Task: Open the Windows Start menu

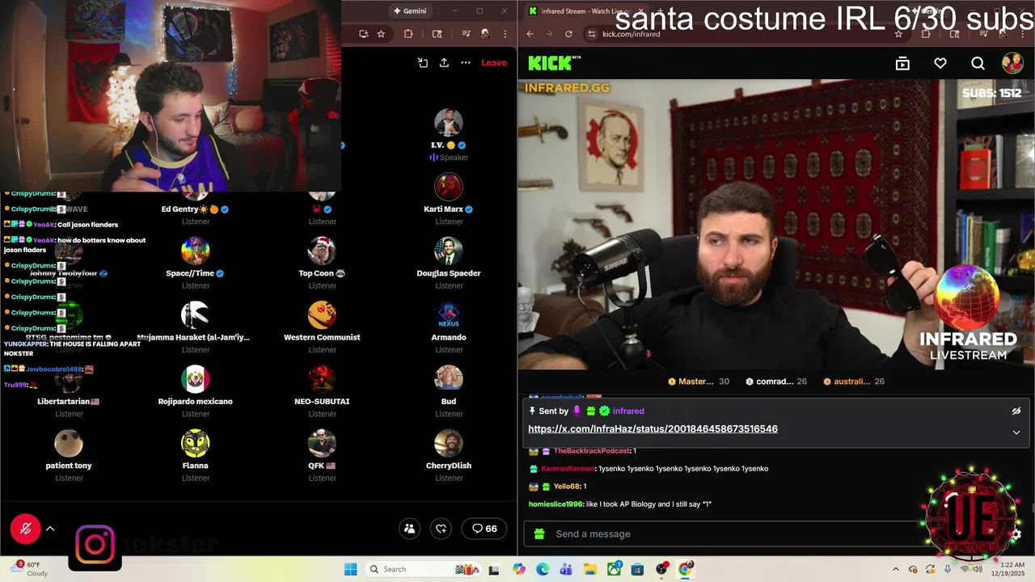Action: point(350,569)
